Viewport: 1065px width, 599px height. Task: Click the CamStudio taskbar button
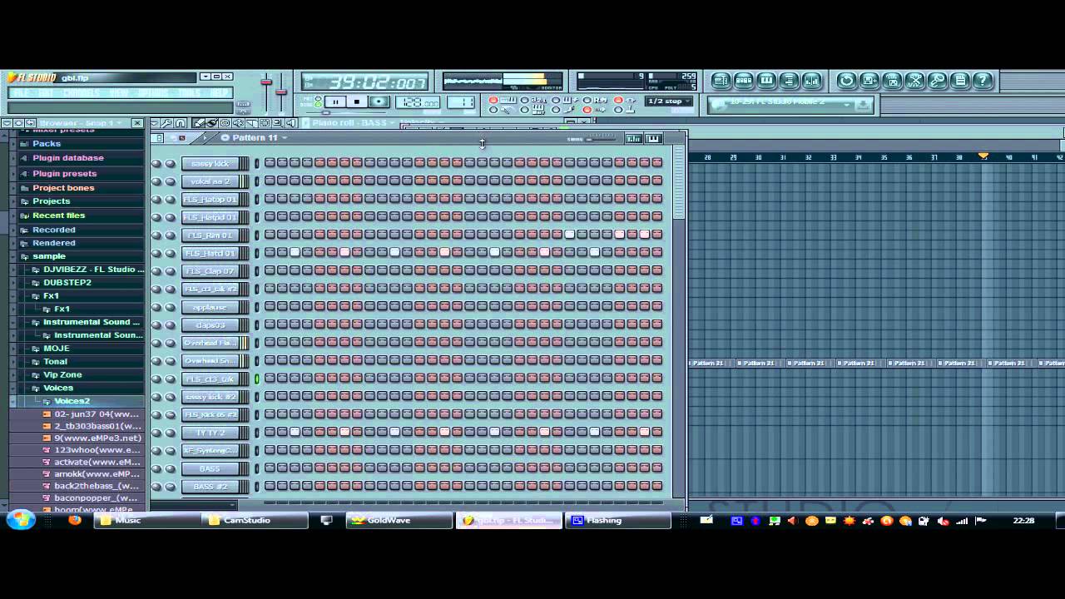[x=255, y=520]
